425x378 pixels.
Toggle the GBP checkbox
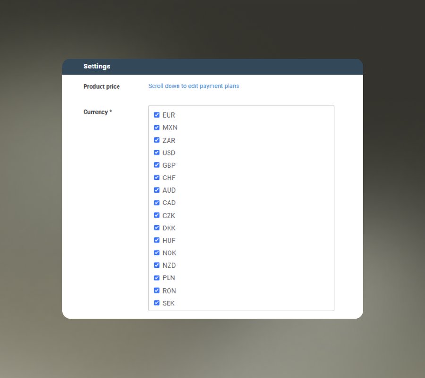(x=157, y=165)
